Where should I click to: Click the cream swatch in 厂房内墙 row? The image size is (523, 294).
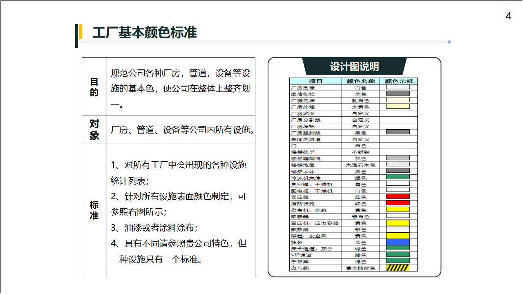[x=398, y=100]
